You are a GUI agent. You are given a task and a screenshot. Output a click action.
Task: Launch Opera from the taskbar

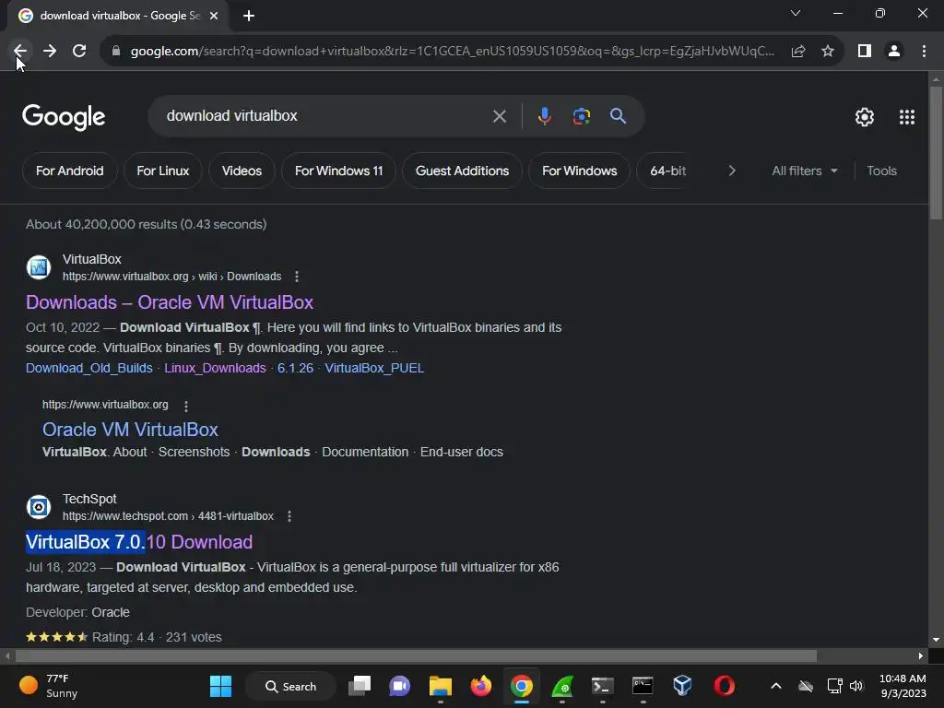725,686
